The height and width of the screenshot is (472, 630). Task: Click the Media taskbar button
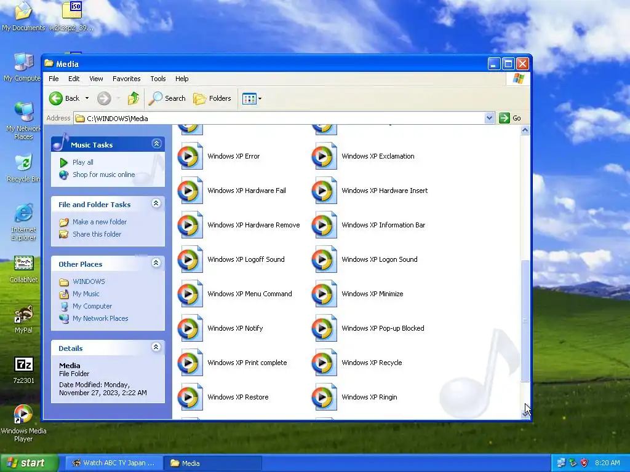(x=213, y=463)
